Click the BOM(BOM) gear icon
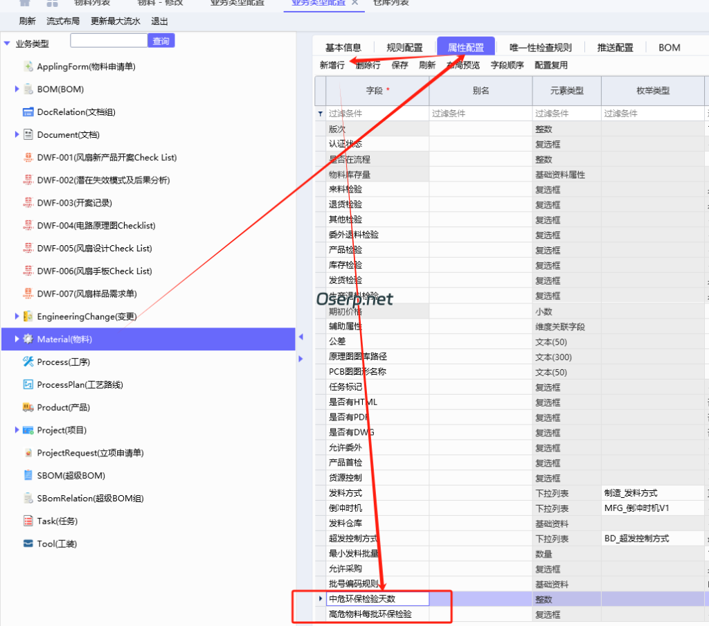Screen dimensions: 709x626 click(28, 89)
